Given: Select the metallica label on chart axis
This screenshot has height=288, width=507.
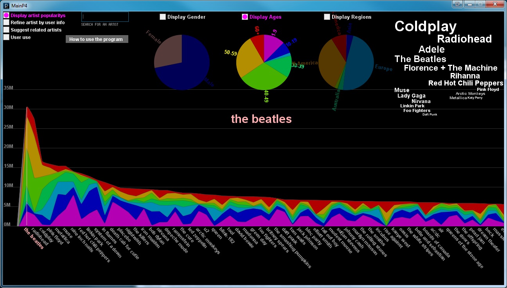Looking at the screenshot, I should 63,235.
